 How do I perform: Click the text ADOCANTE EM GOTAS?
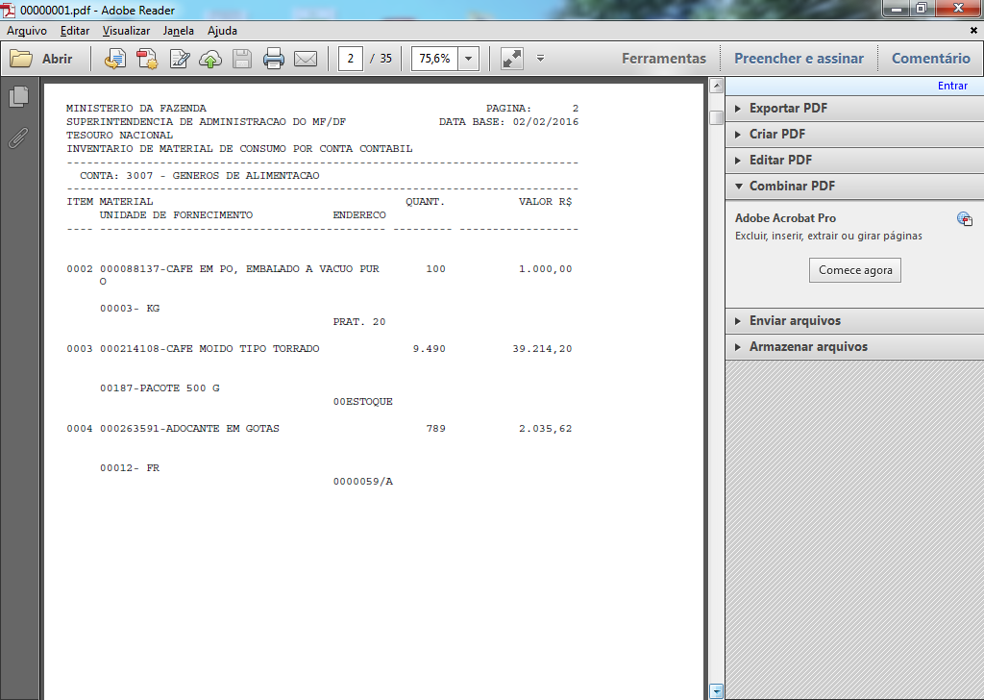[223, 429]
